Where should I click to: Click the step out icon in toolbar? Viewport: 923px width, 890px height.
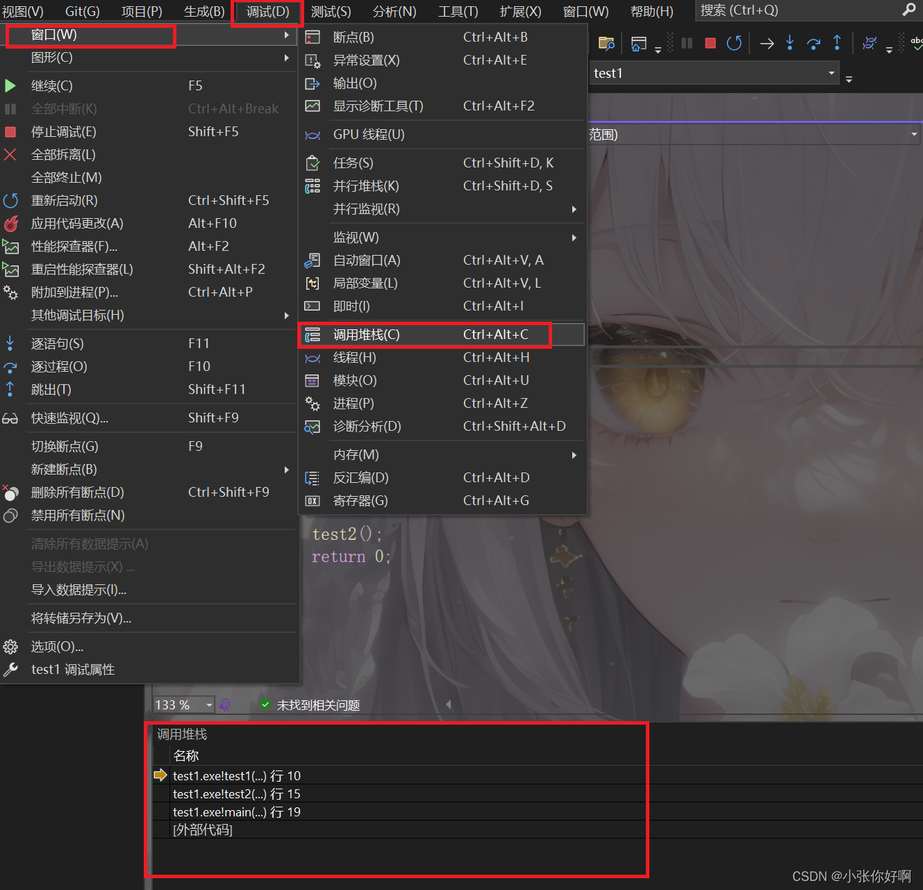pyautogui.click(x=837, y=43)
